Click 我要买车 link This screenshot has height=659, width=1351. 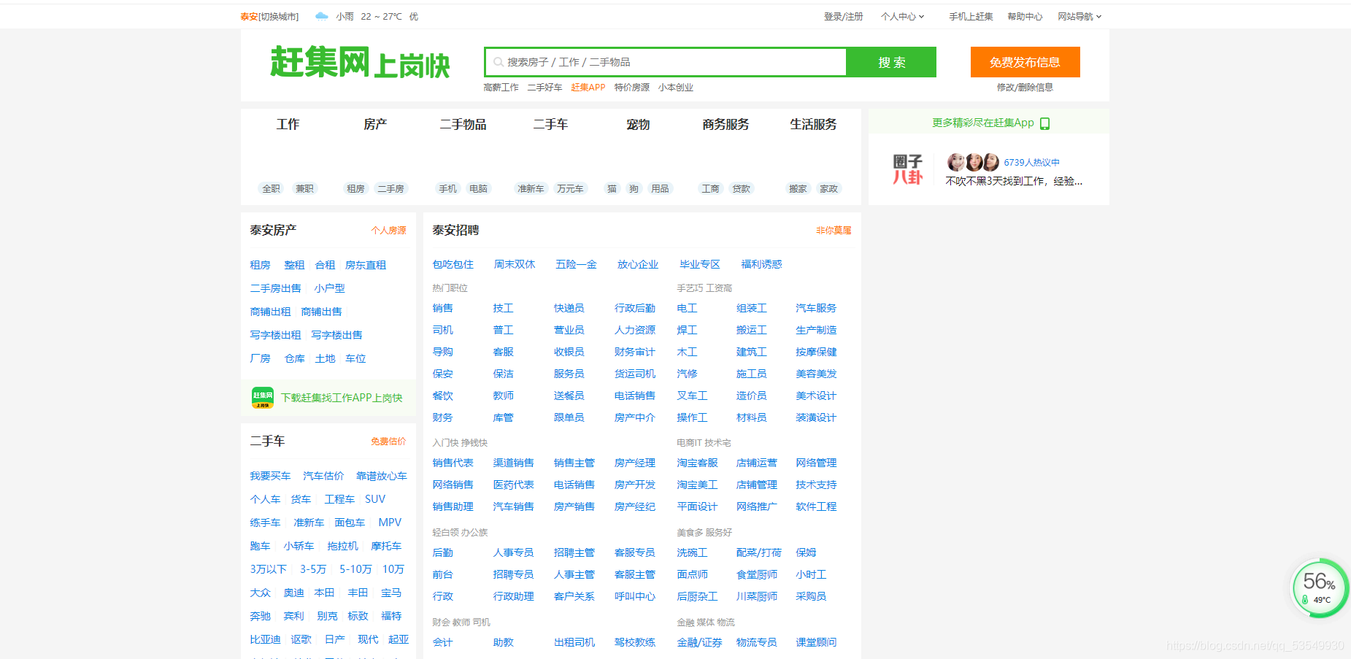270,476
